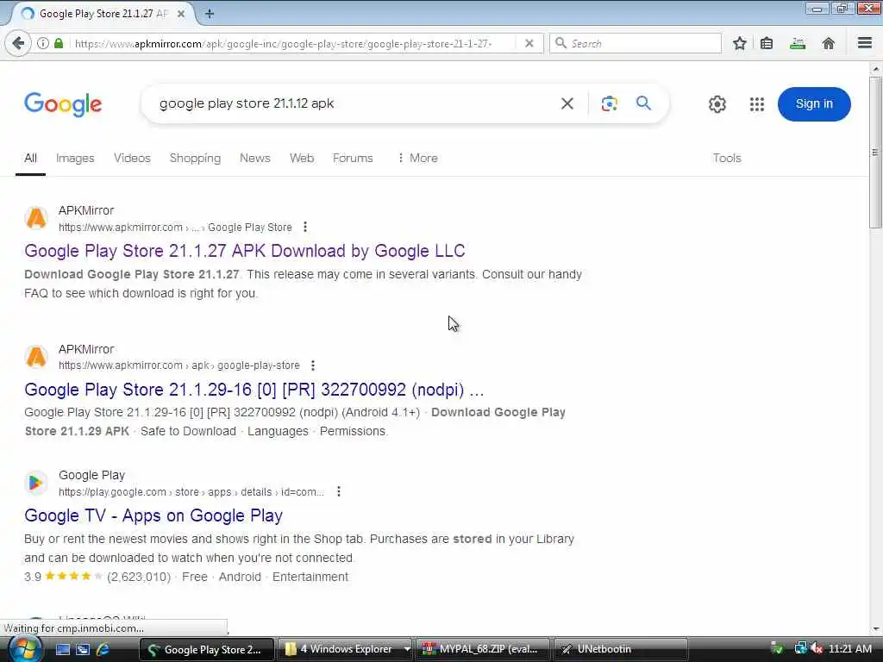The width and height of the screenshot is (883, 662).
Task: Open the browser hamburger menu
Action: (865, 43)
